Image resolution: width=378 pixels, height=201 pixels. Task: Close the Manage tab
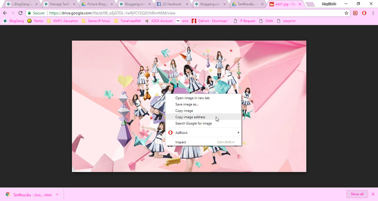click(74, 4)
